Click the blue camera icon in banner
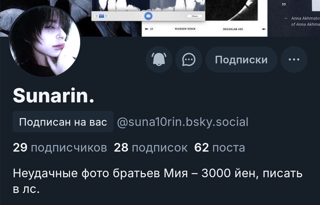This screenshot has width=320, height=205. [148, 16]
